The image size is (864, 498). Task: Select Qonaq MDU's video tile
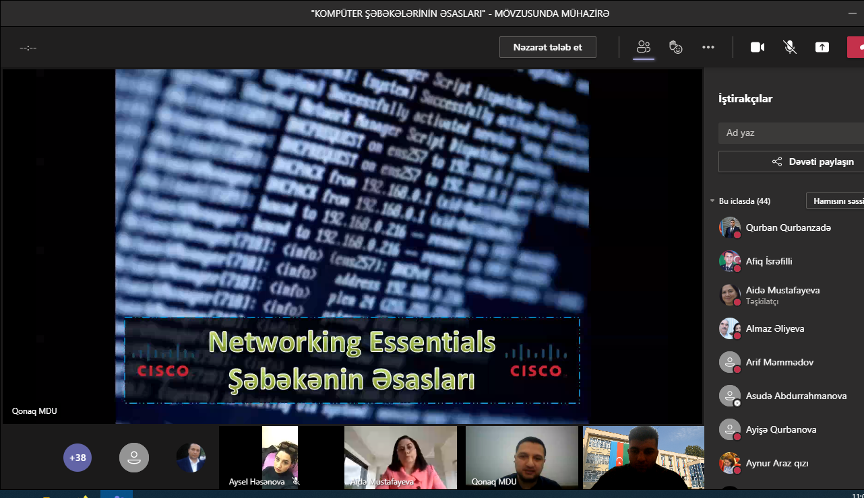tap(522, 457)
